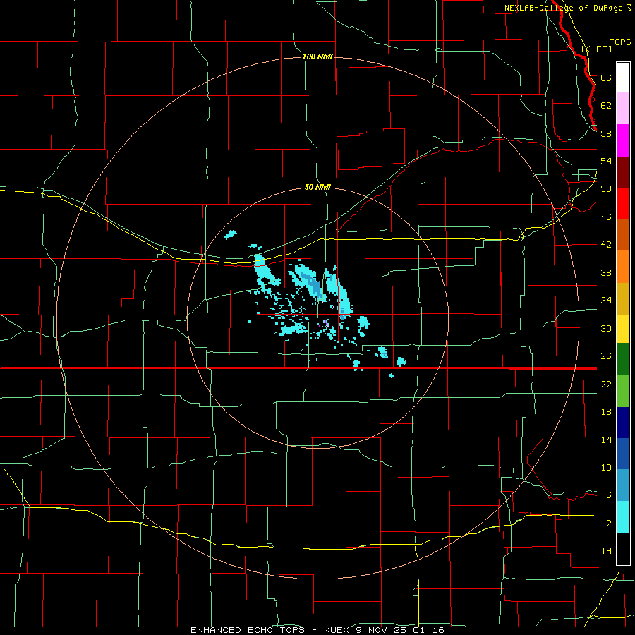Click the 46 value on the legend

[x=606, y=217]
